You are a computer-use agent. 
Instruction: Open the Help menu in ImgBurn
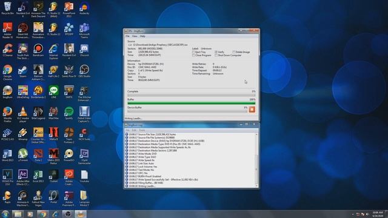click(x=142, y=36)
